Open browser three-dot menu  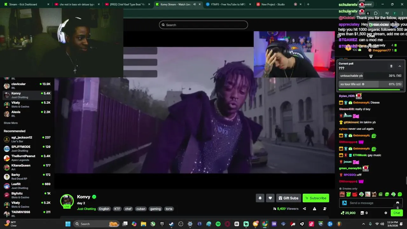click(x=403, y=13)
